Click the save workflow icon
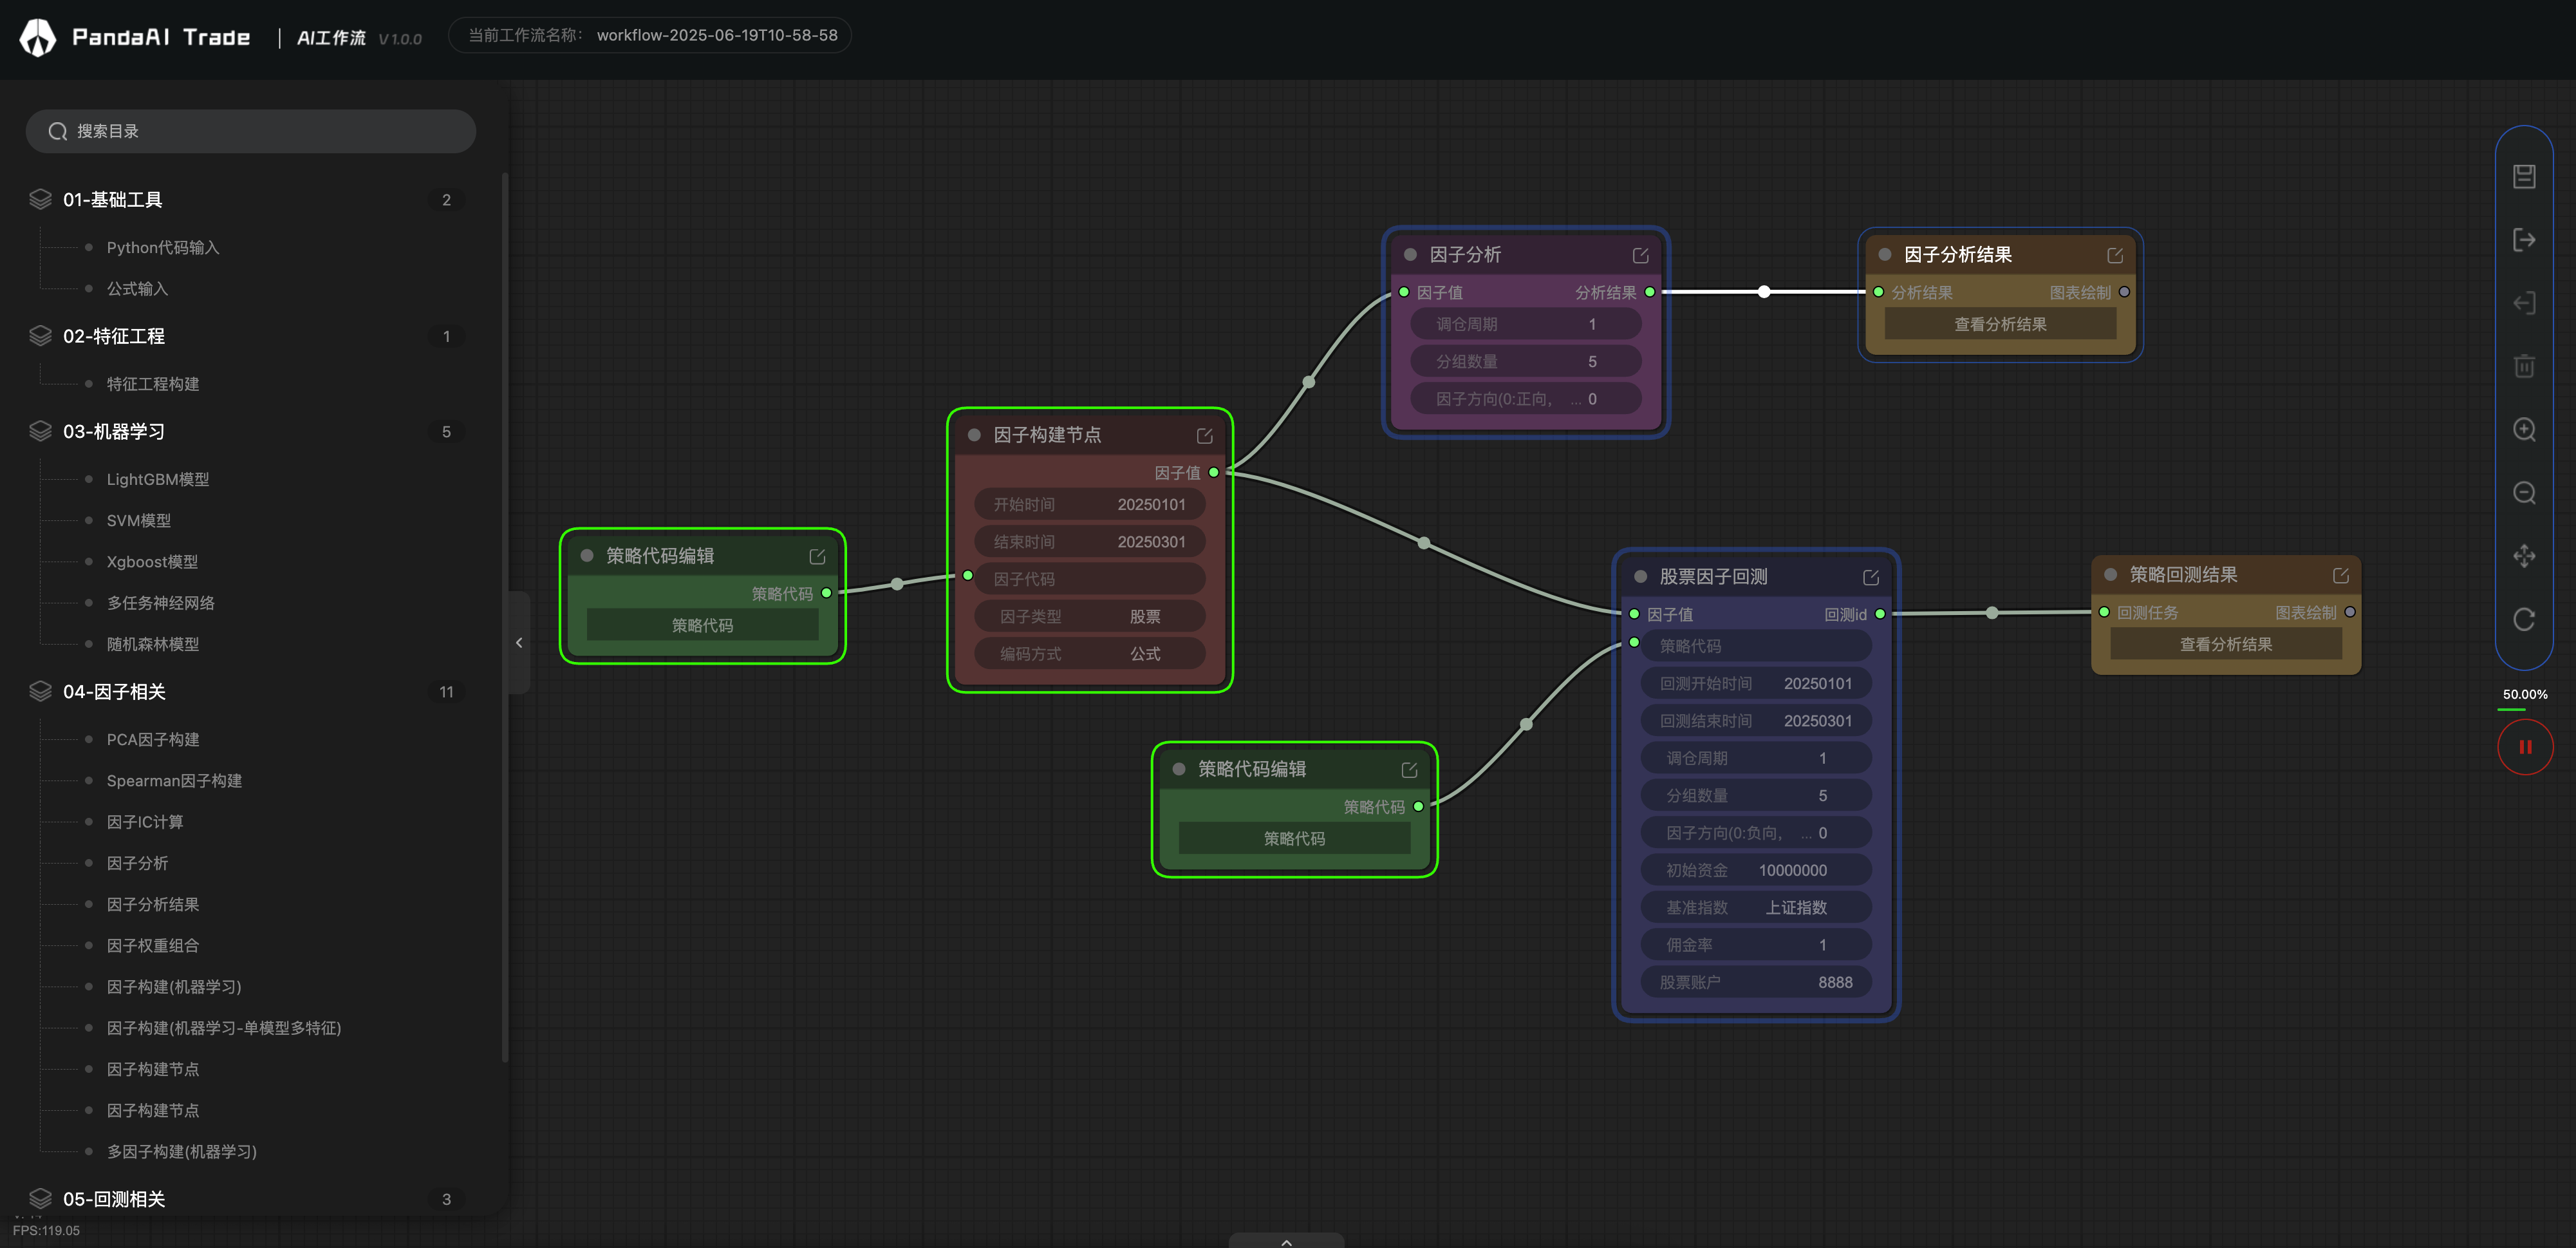Viewport: 2576px width, 1248px height. (2523, 176)
